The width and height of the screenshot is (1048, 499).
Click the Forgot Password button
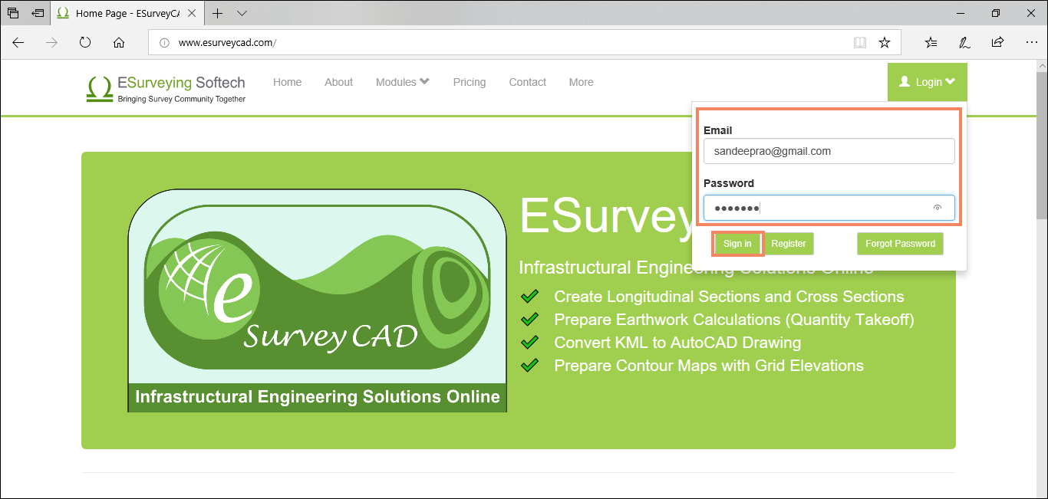point(900,244)
